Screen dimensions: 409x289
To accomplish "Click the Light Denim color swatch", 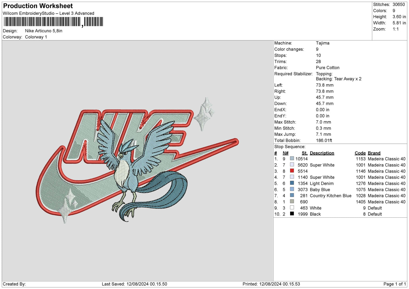I will tap(292, 183).
